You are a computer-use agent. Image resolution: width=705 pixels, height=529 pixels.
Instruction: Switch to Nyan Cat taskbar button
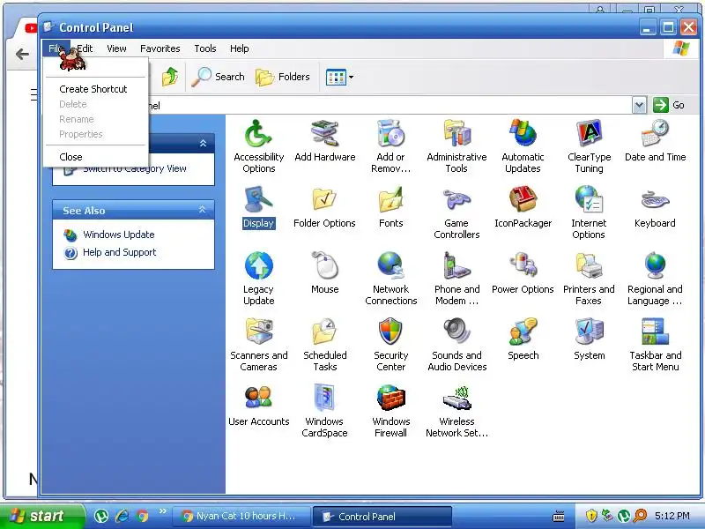241,516
